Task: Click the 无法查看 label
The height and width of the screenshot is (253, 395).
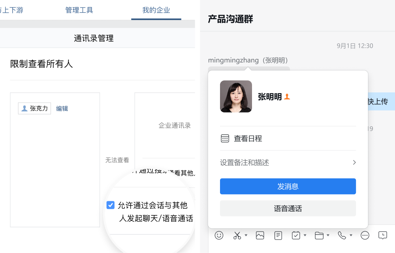Action: [x=117, y=160]
